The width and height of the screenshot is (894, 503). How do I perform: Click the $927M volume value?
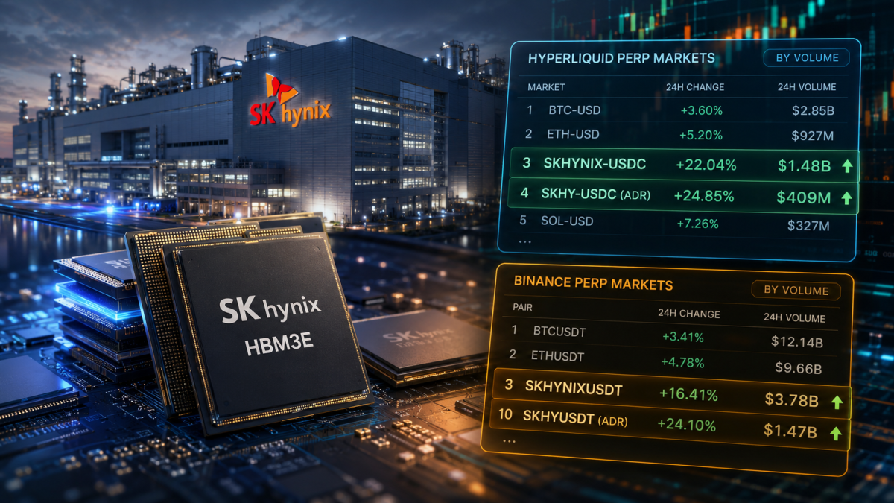812,136
